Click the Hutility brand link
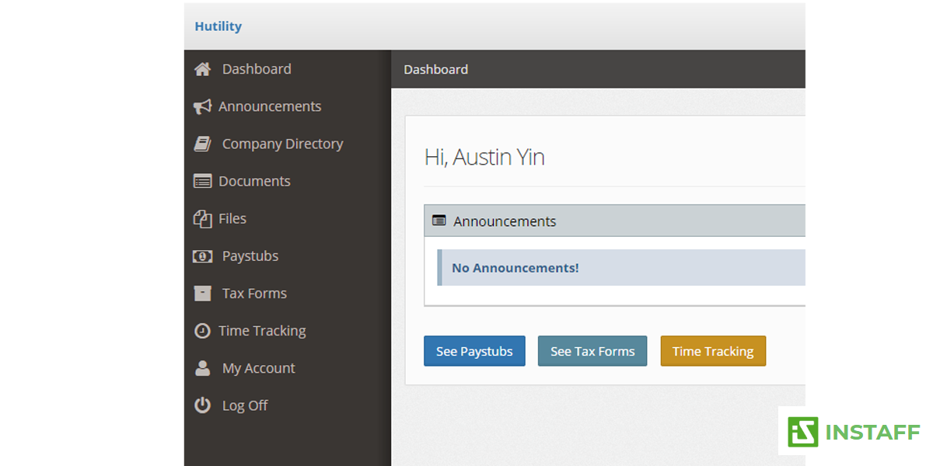933x466 pixels. tap(218, 26)
